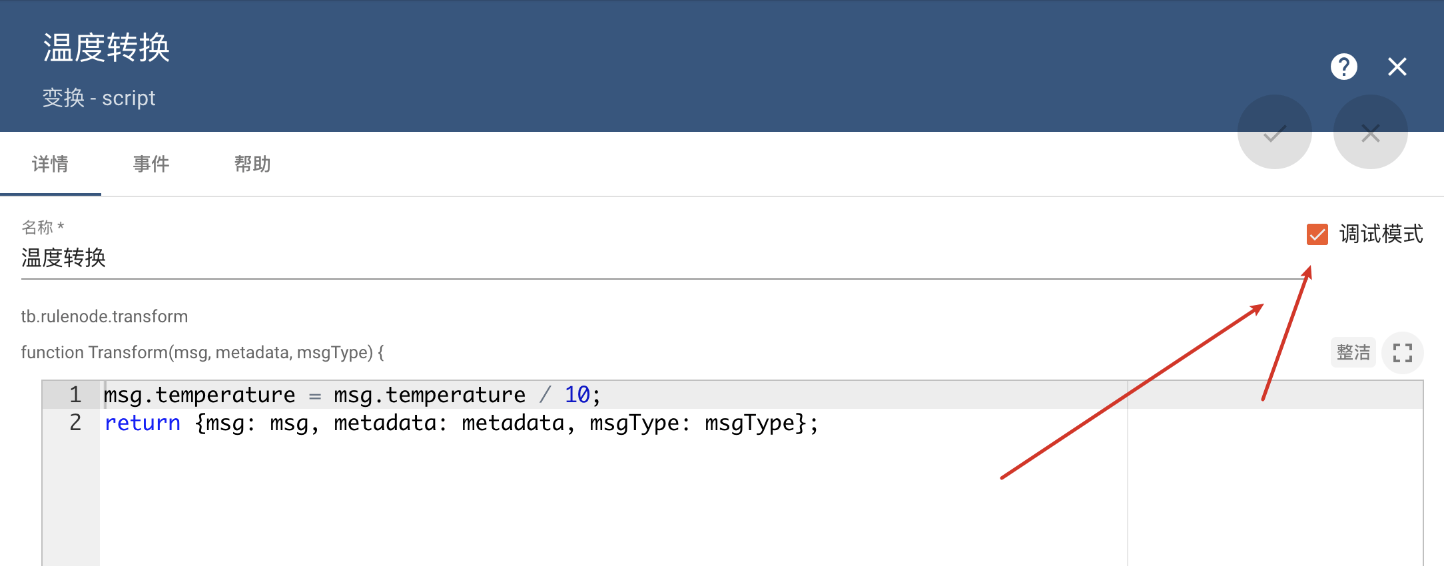The height and width of the screenshot is (566, 1444).
Task: Switch to the 详情 tab
Action: point(50,164)
